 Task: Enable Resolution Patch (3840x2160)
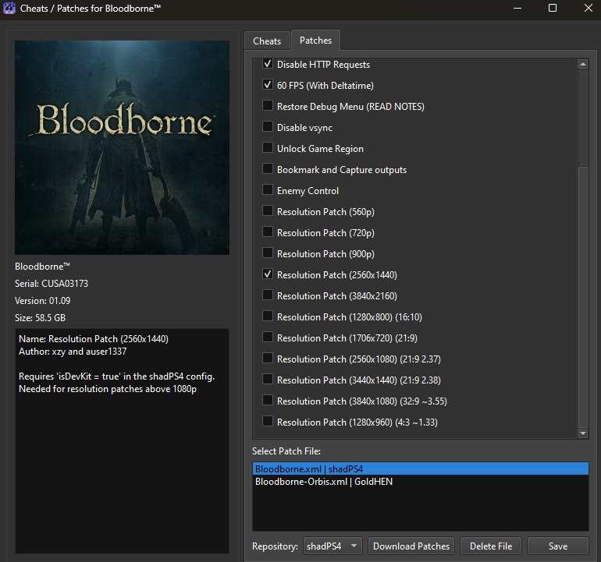coord(268,295)
